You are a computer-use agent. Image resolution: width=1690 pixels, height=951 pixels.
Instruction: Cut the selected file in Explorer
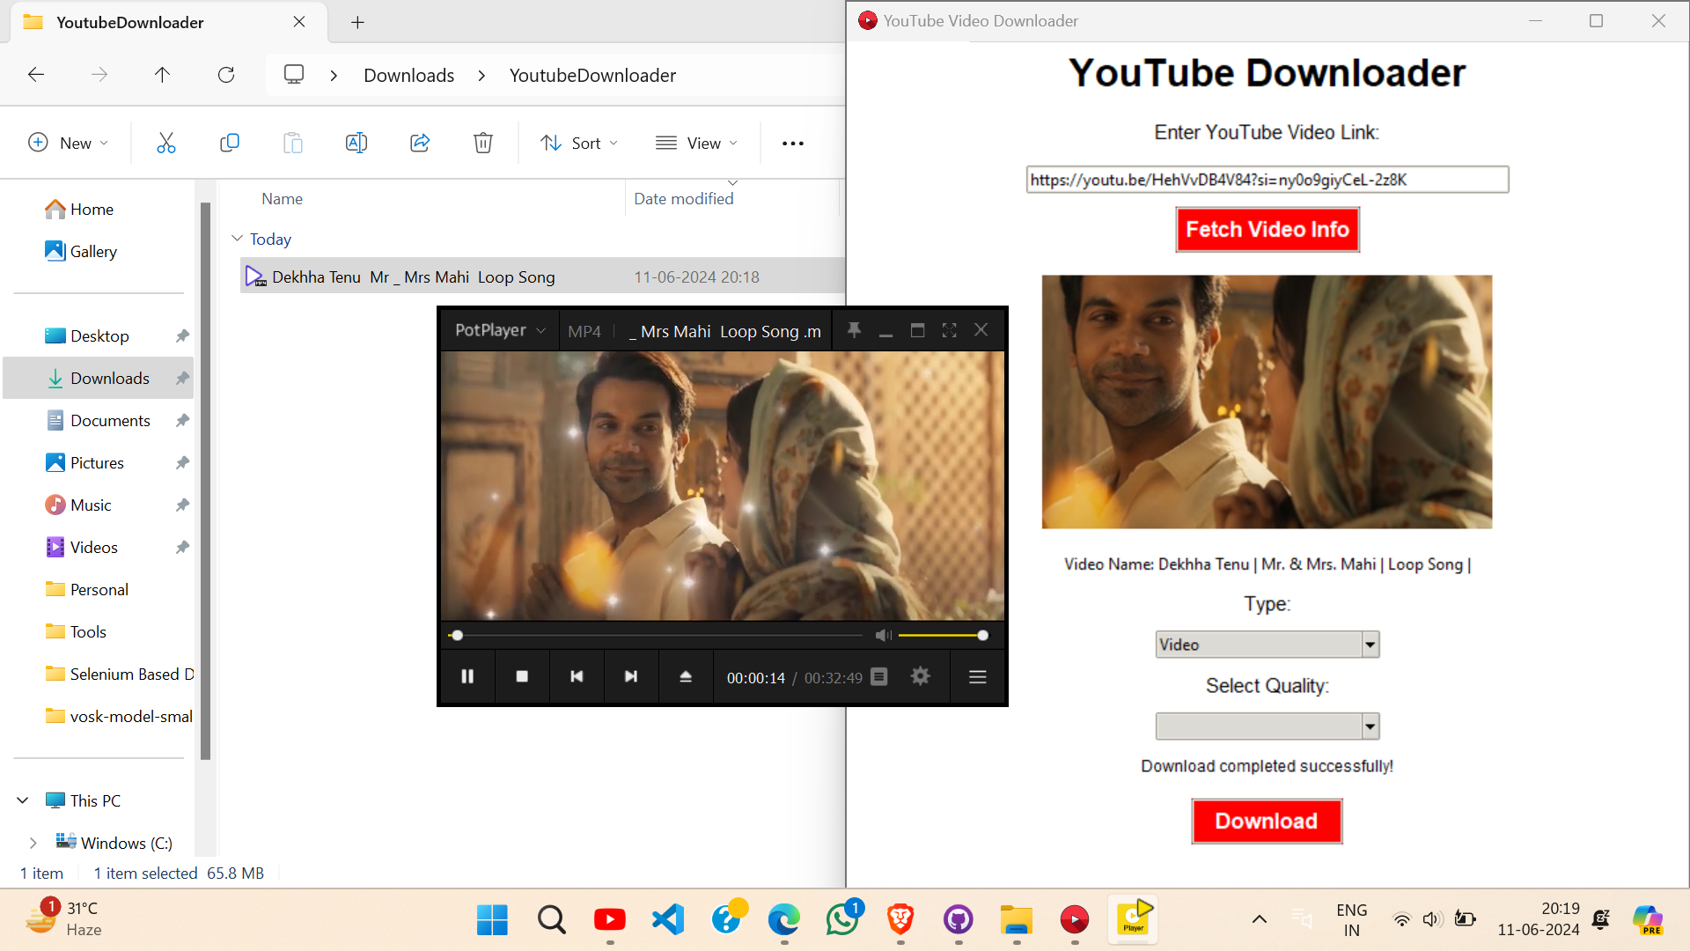(165, 142)
